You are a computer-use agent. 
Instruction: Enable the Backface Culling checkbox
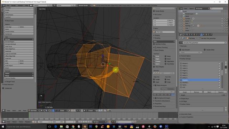154,44
